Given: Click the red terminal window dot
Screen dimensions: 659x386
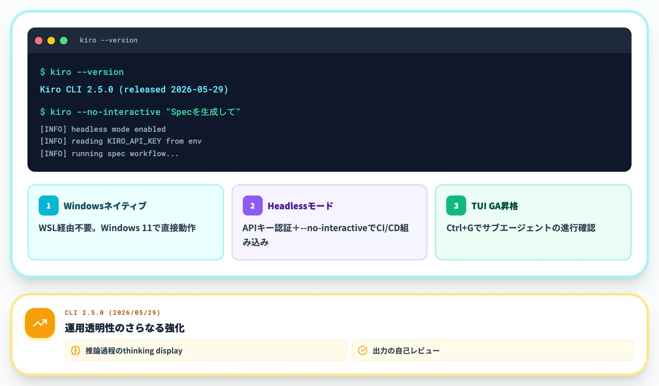Looking at the screenshot, I should 39,41.
